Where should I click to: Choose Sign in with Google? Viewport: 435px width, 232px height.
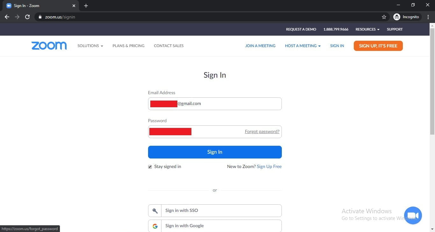click(215, 226)
